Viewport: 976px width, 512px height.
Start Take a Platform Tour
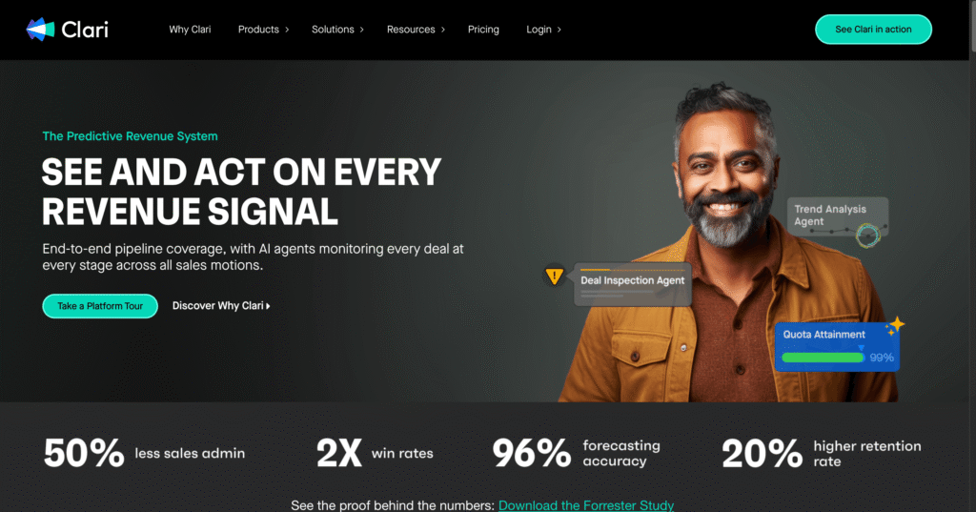point(100,306)
